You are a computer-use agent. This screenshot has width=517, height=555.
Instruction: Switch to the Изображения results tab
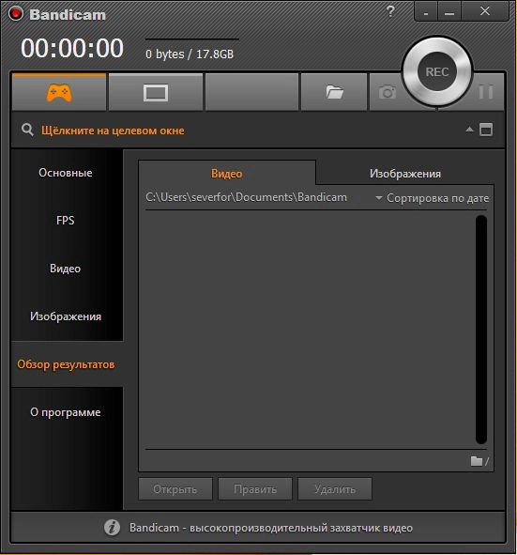pyautogui.click(x=405, y=174)
